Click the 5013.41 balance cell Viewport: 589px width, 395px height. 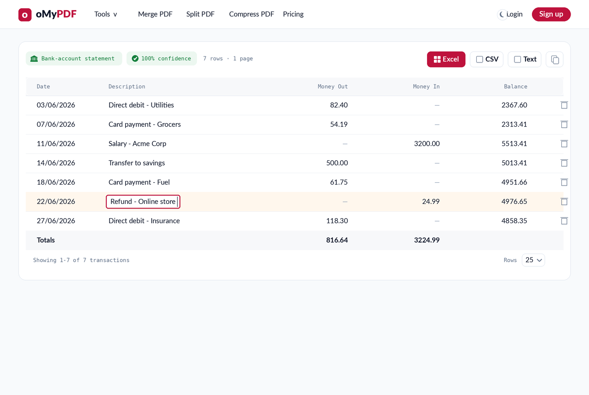tap(514, 163)
